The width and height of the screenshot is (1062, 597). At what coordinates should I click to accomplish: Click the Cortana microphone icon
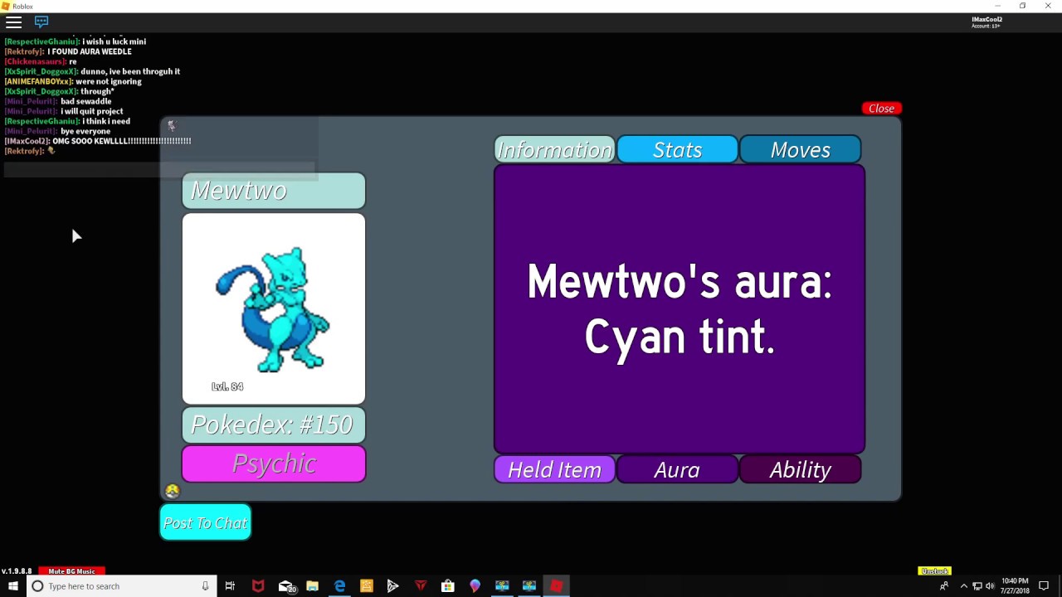[x=205, y=586]
